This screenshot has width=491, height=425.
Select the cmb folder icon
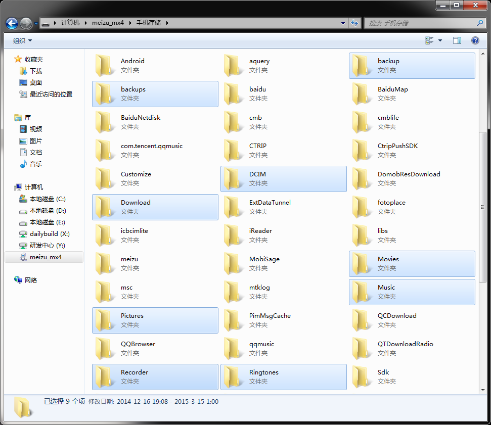pos(232,122)
